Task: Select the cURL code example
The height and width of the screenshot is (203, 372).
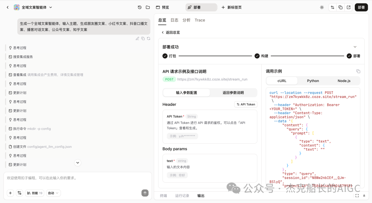Action: [282, 81]
